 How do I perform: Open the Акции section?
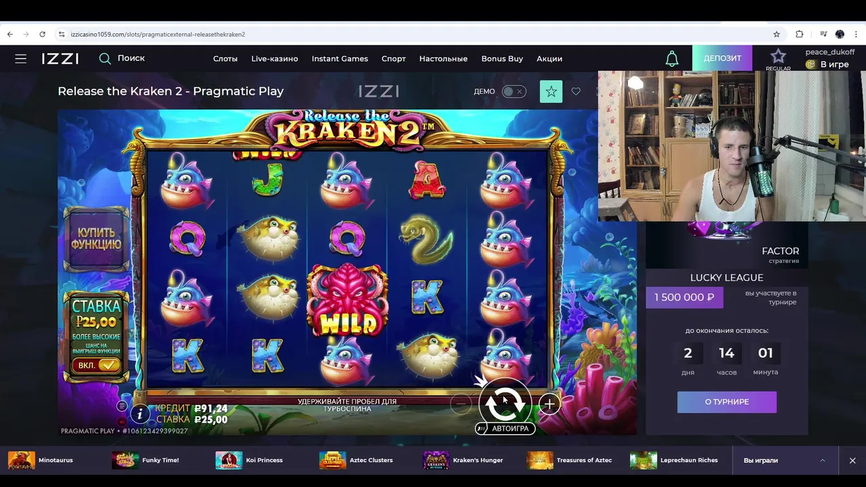click(549, 59)
